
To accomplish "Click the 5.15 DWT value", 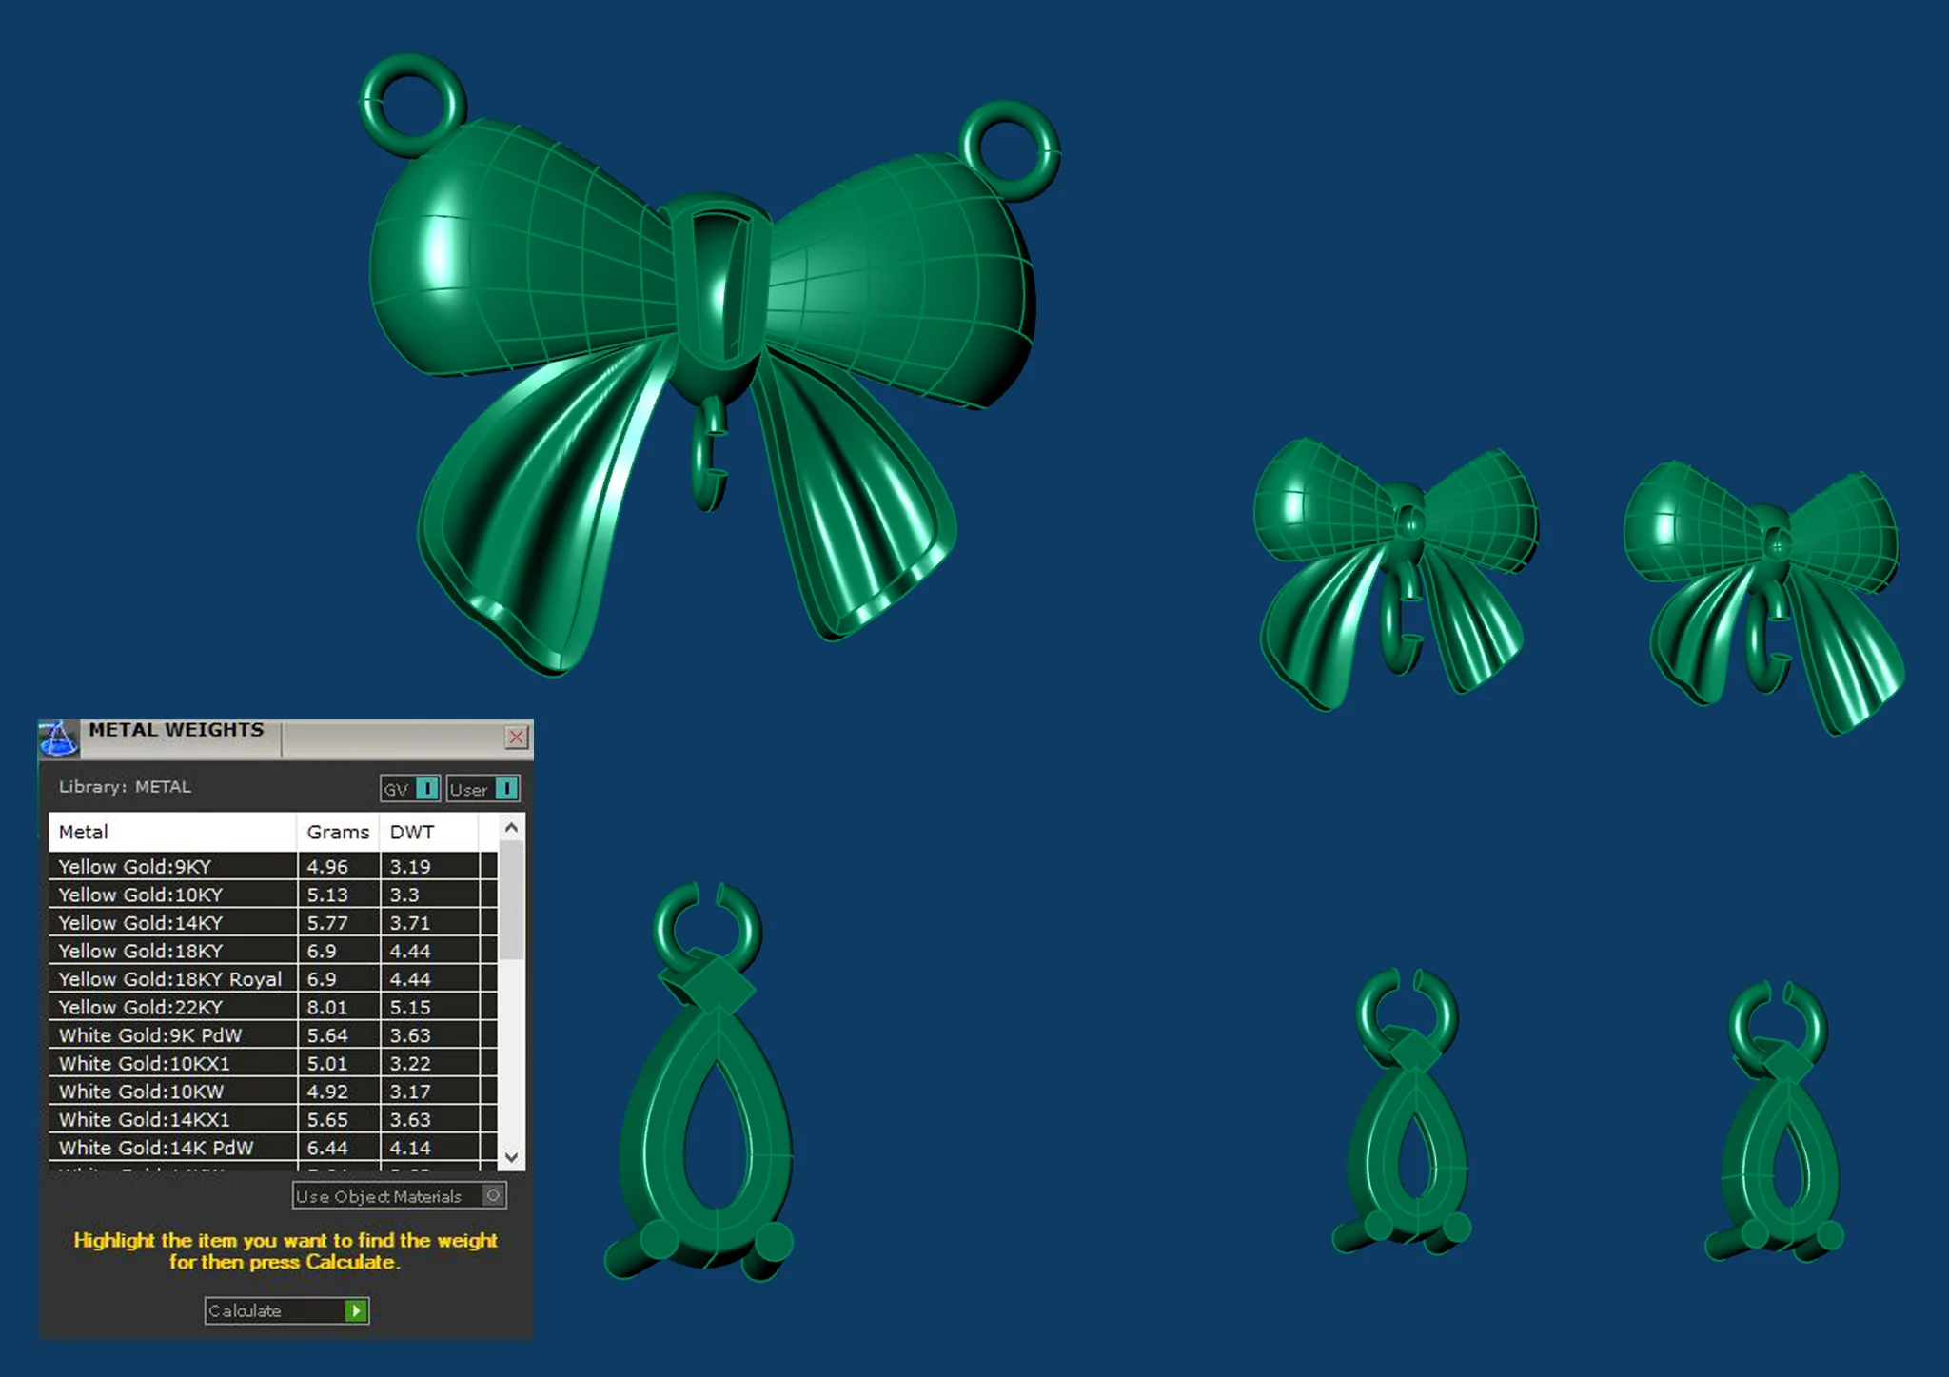I will point(410,1007).
